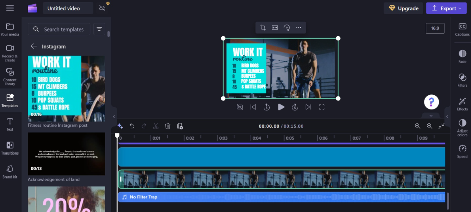This screenshot has height=212, width=471.
Task: Click the Undo arrow in timeline toolbar
Action: point(132,126)
